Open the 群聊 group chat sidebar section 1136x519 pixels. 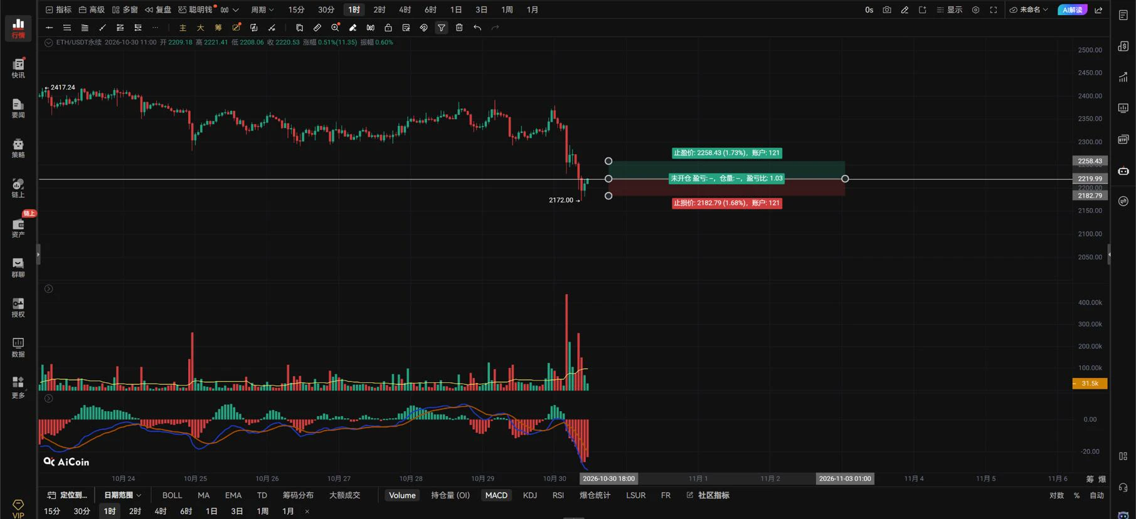(18, 268)
